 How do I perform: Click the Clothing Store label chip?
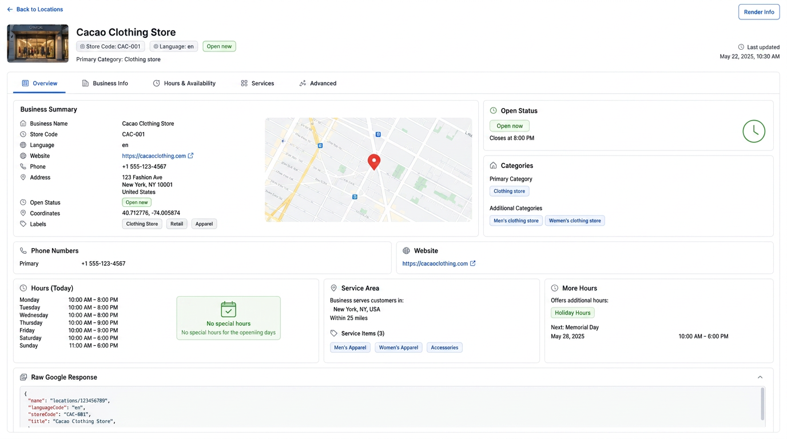tap(142, 224)
